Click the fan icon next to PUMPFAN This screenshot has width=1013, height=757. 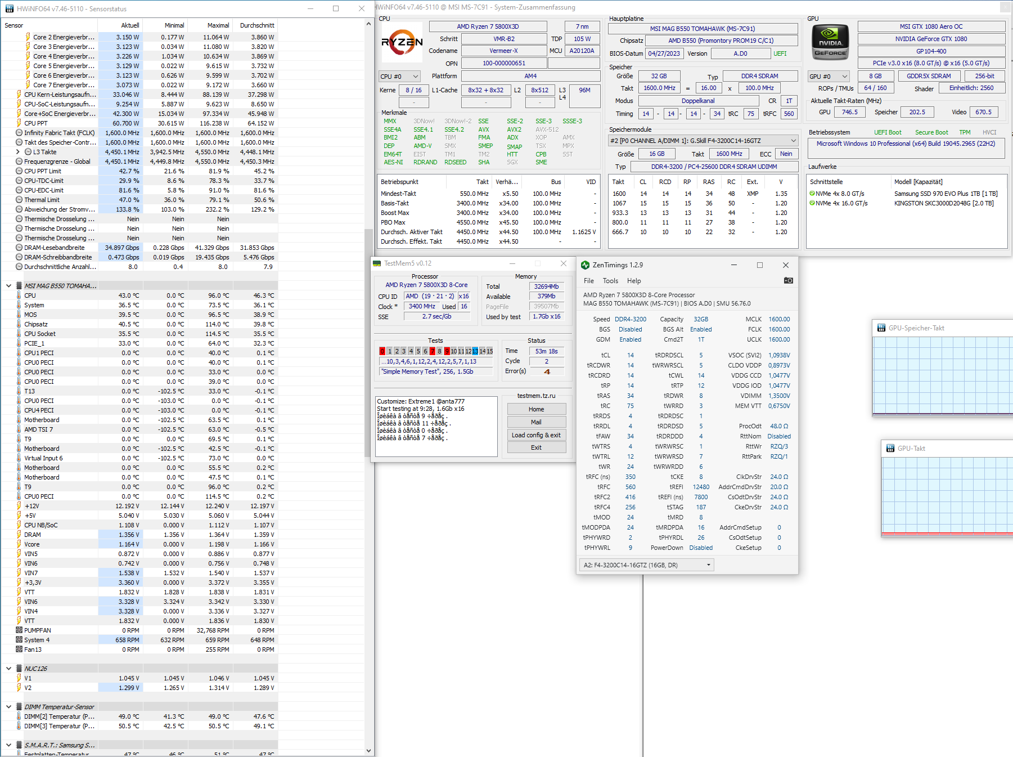(18, 630)
